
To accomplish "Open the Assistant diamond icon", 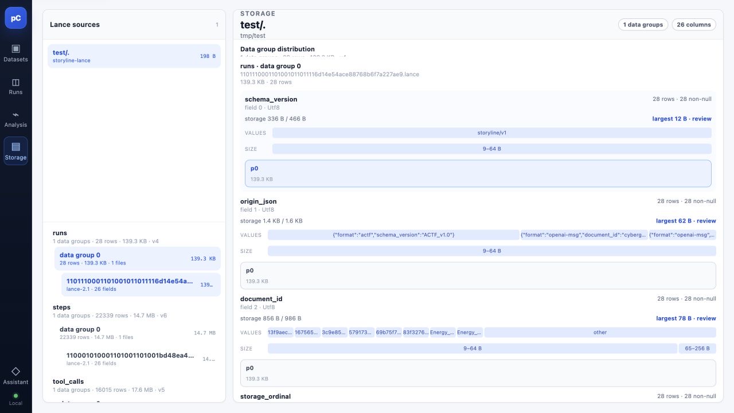I will click(15, 371).
